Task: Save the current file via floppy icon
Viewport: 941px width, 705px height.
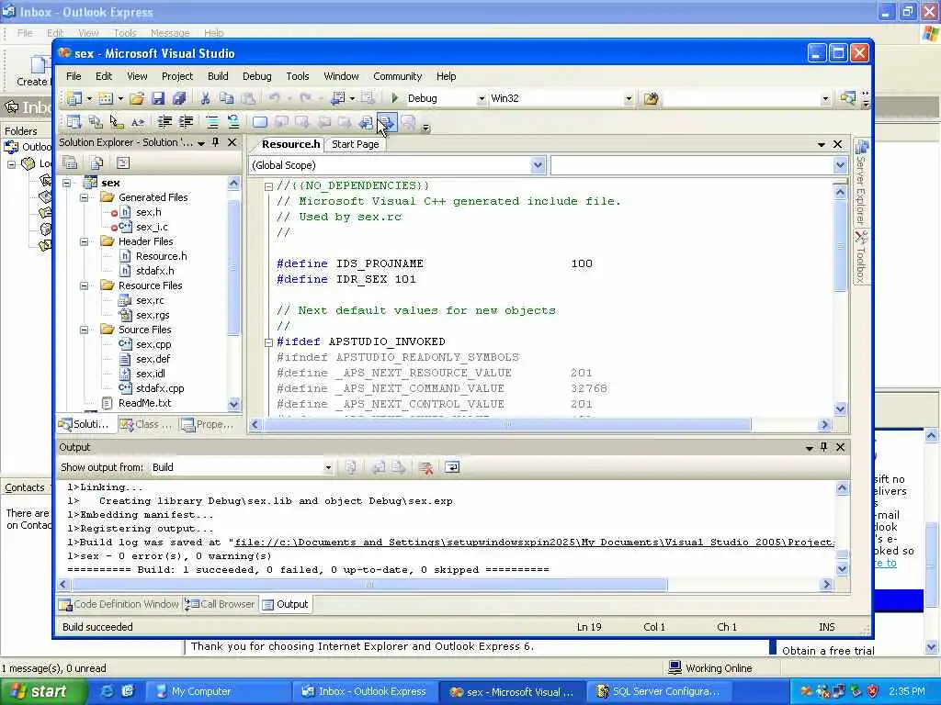Action: point(158,98)
